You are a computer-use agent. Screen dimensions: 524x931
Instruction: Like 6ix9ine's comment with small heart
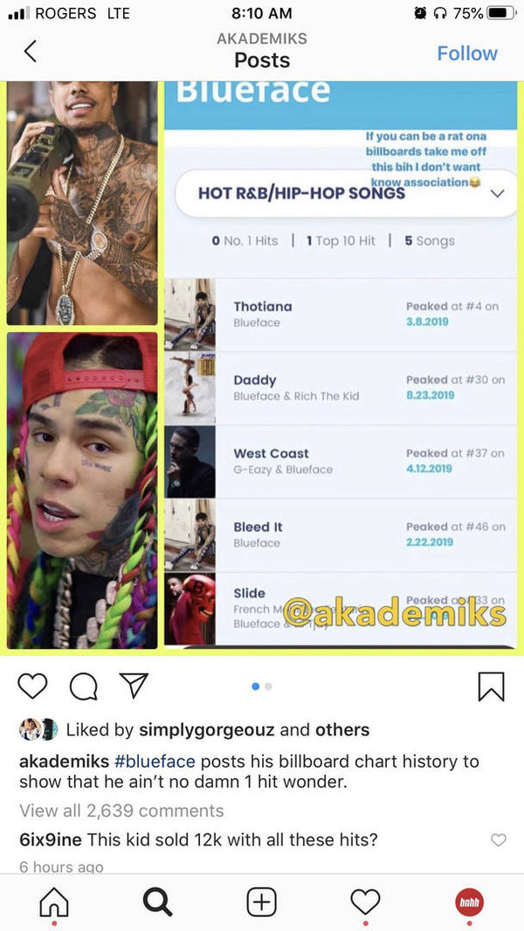point(499,839)
